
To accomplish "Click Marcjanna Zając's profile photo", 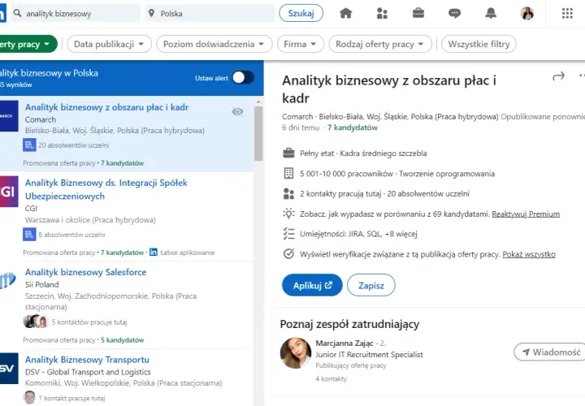I will (296, 353).
